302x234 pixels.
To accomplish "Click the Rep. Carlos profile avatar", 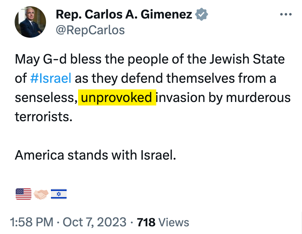I will pos(30,22).
